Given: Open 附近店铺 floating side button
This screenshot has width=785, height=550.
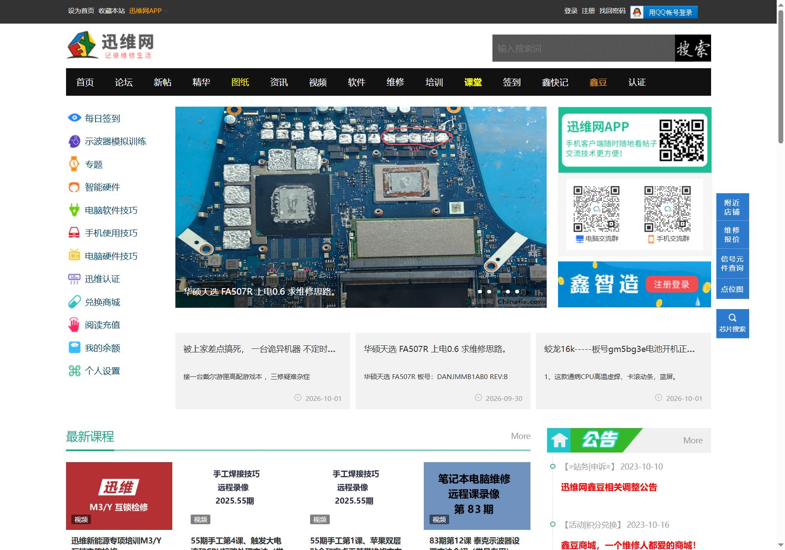Looking at the screenshot, I should click(x=733, y=207).
